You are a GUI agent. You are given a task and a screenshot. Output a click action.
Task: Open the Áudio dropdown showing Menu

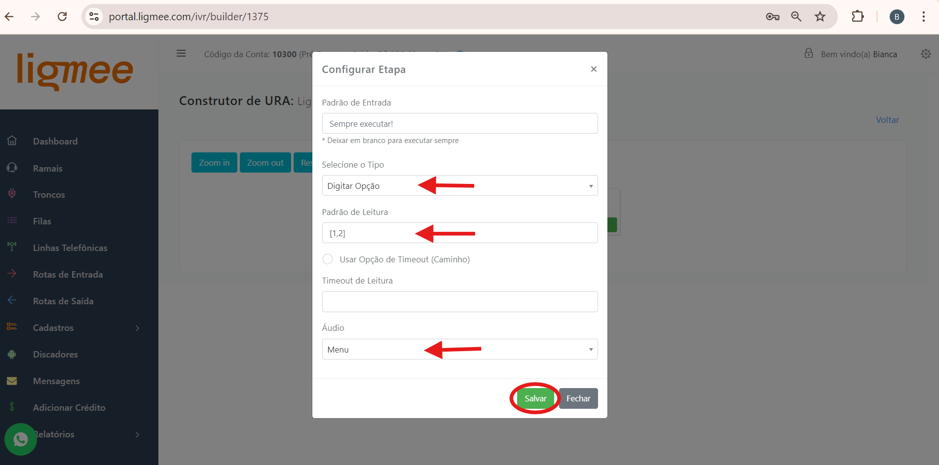[x=459, y=350]
